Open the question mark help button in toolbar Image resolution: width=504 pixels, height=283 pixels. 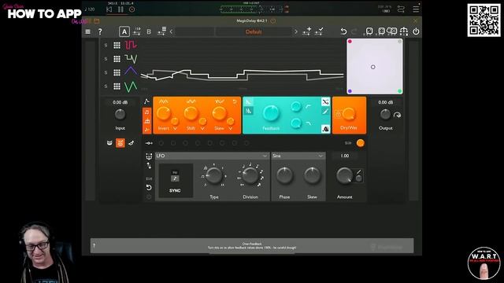pos(100,31)
